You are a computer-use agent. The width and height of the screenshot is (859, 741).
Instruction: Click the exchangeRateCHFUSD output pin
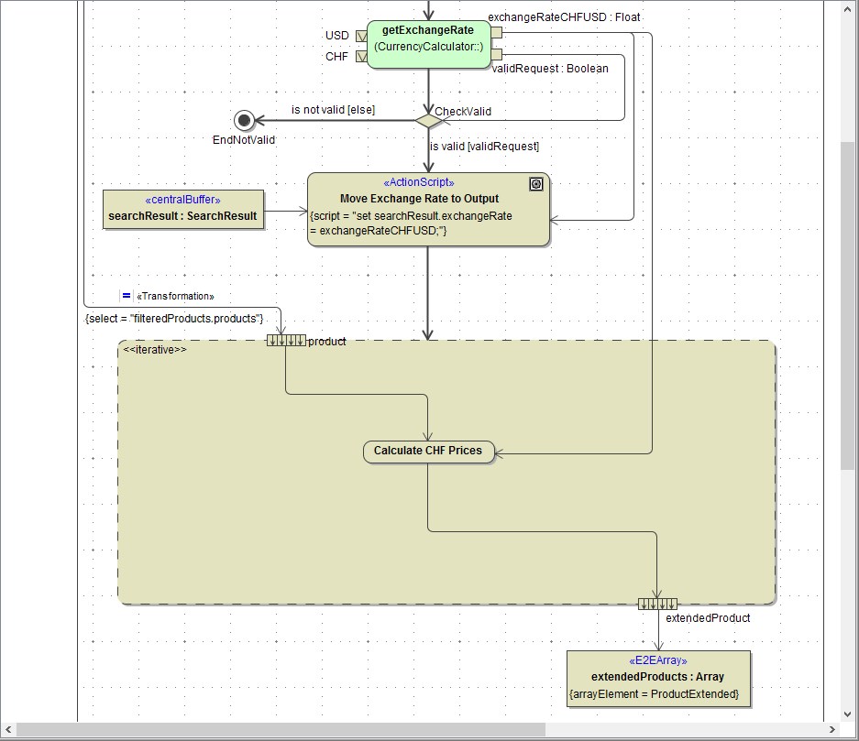[x=496, y=33]
